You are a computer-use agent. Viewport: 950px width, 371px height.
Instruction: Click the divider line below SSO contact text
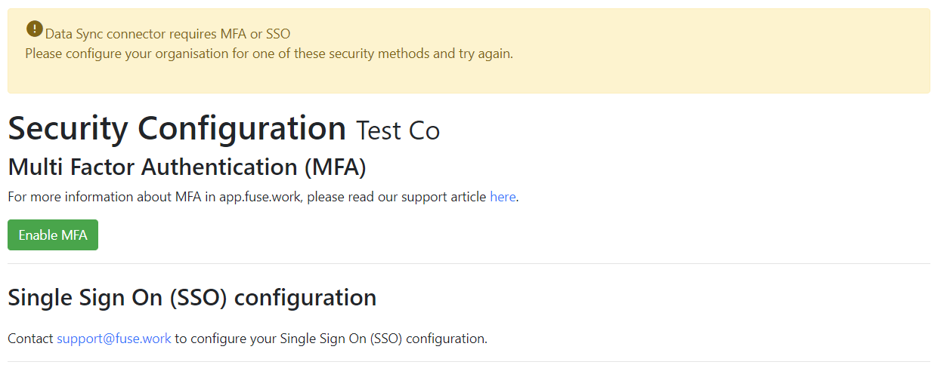coord(469,361)
